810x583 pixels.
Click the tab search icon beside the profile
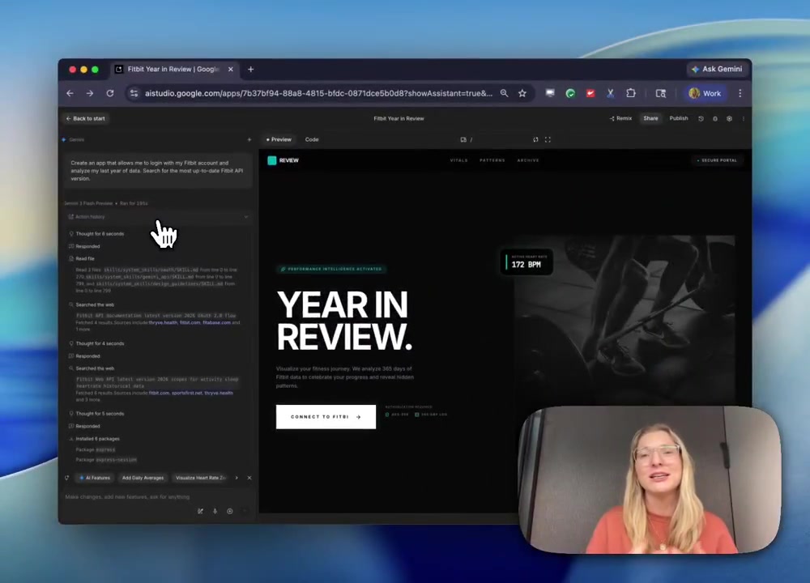tap(661, 93)
